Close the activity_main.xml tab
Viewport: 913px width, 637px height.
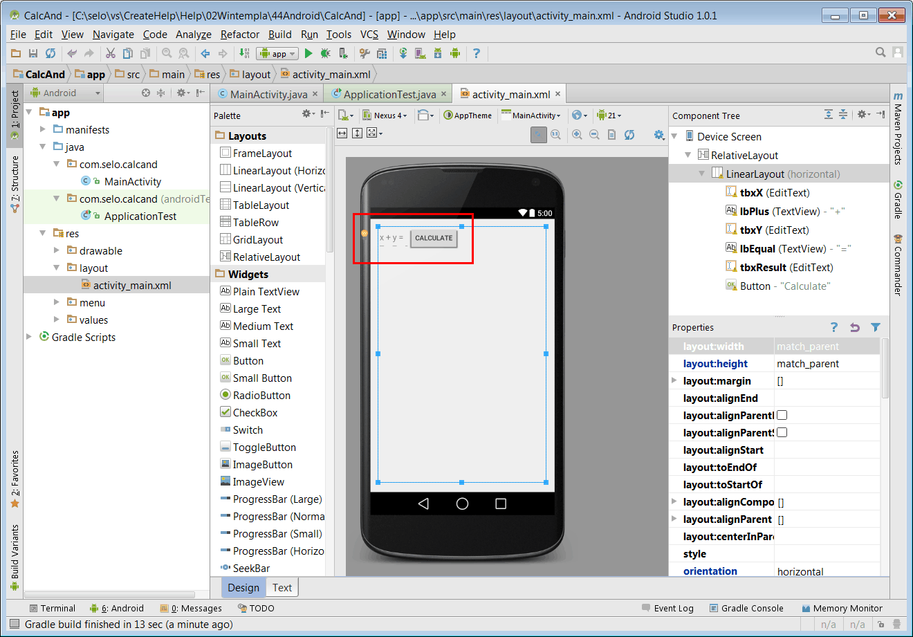(557, 94)
